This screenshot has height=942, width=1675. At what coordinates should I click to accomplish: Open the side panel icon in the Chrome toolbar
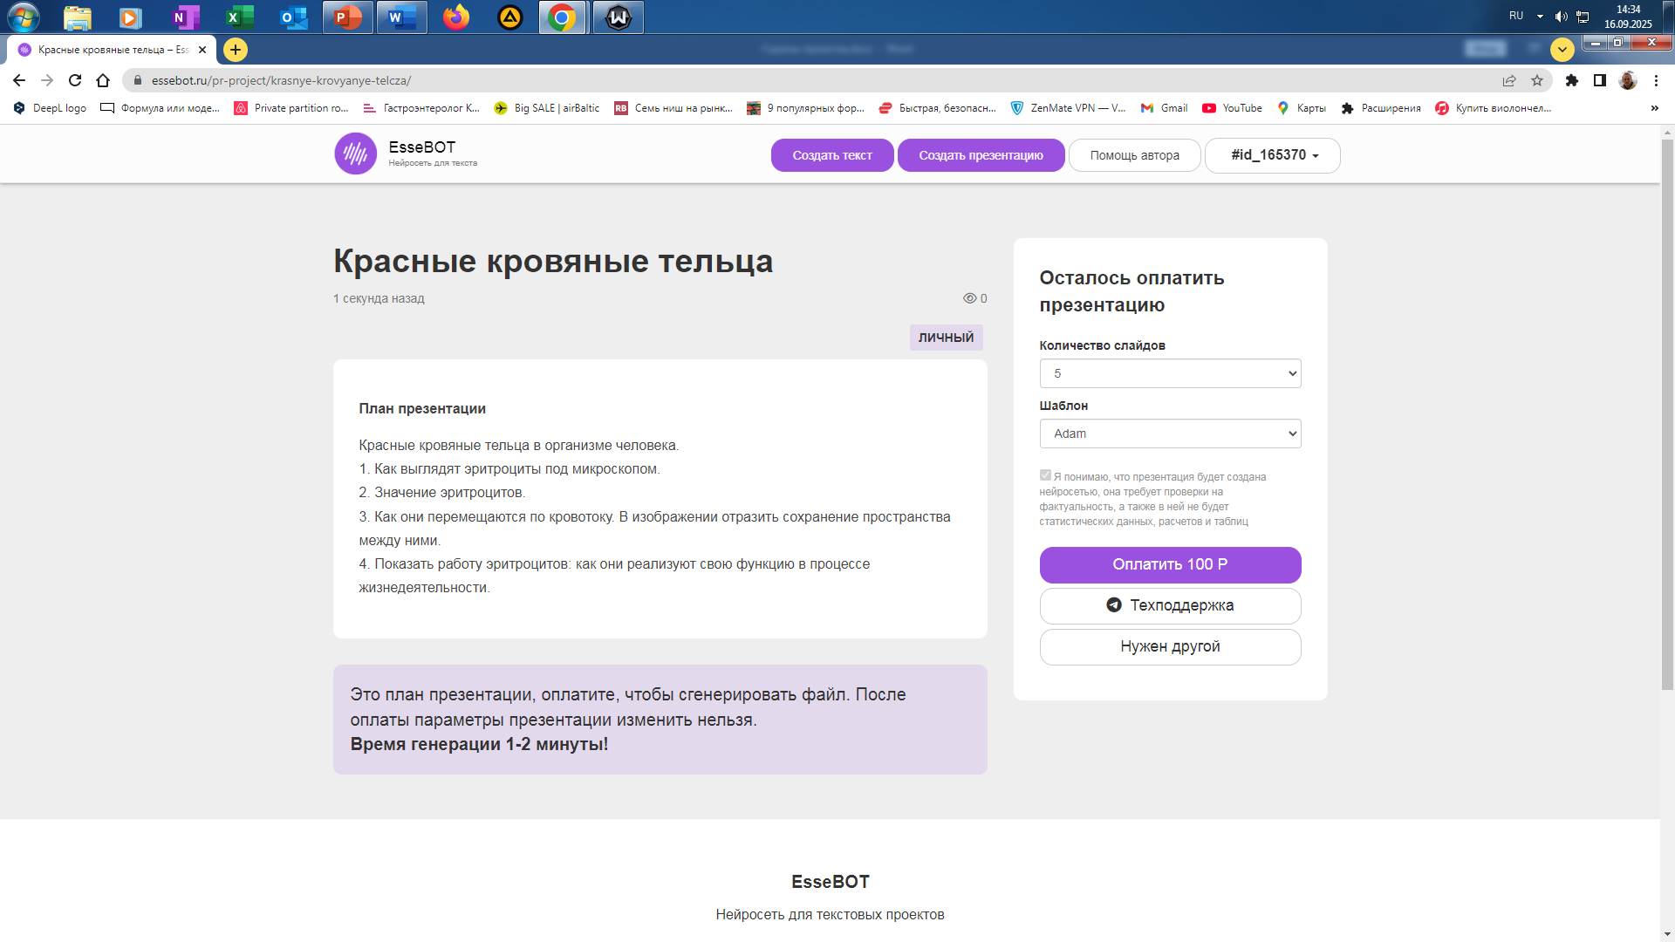pyautogui.click(x=1599, y=80)
